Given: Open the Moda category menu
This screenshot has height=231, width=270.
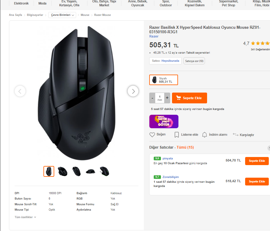Looking at the screenshot, I should pyautogui.click(x=42, y=4).
